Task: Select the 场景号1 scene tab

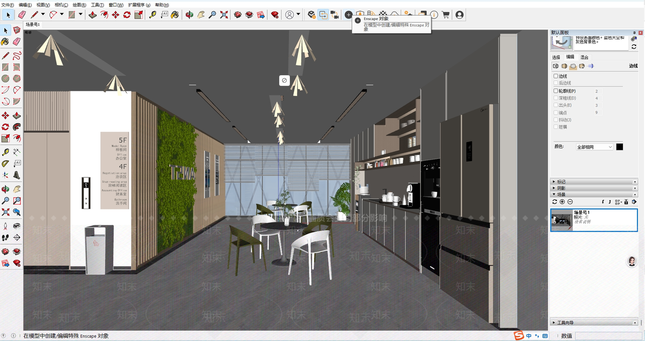Action: [33, 25]
